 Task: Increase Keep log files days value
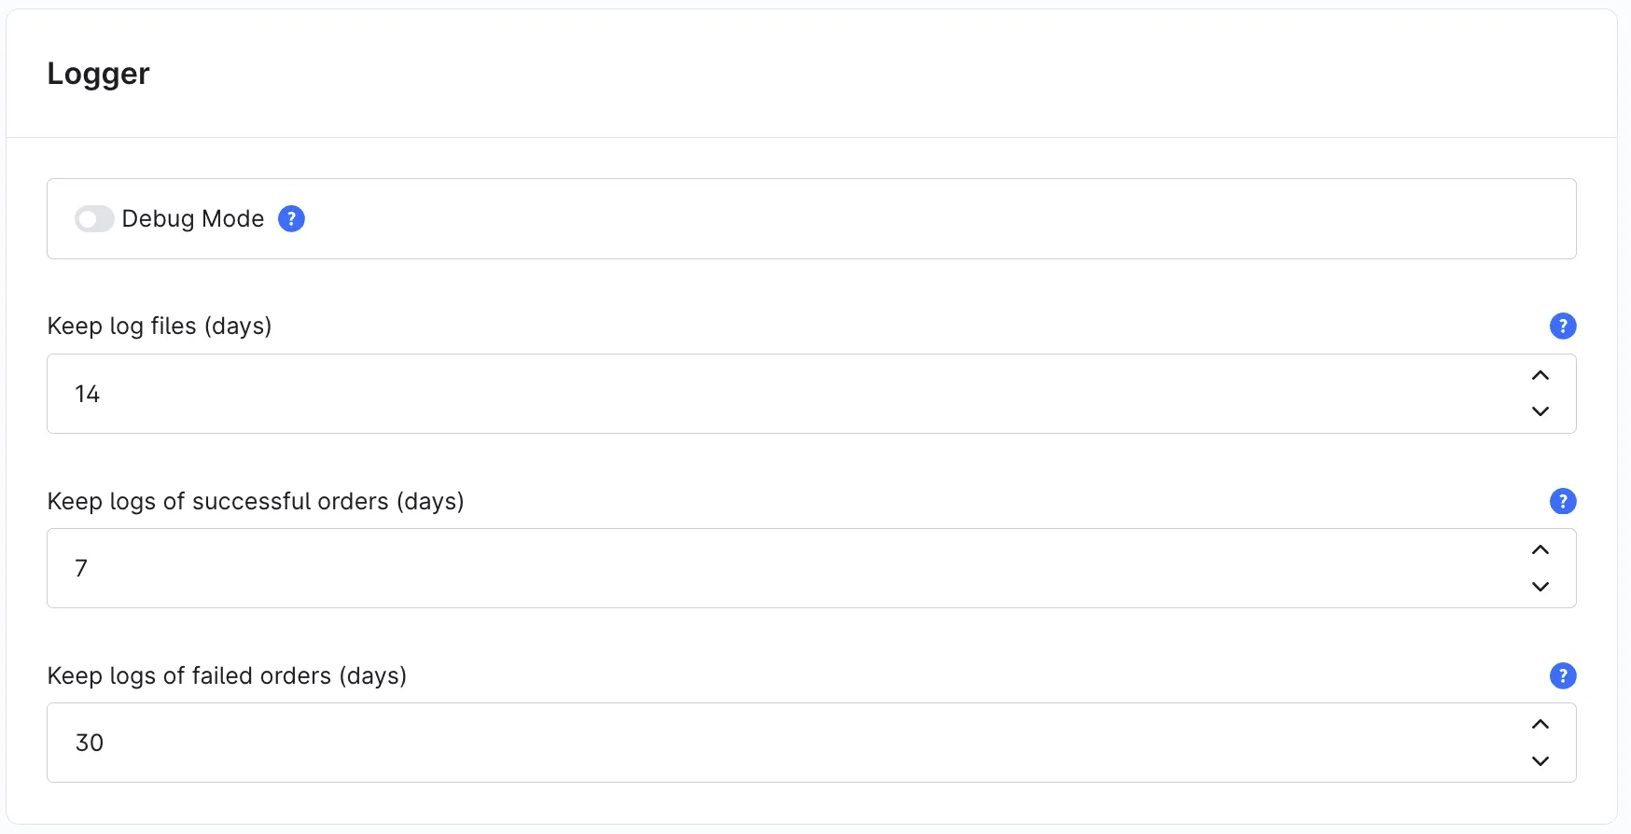click(1540, 375)
